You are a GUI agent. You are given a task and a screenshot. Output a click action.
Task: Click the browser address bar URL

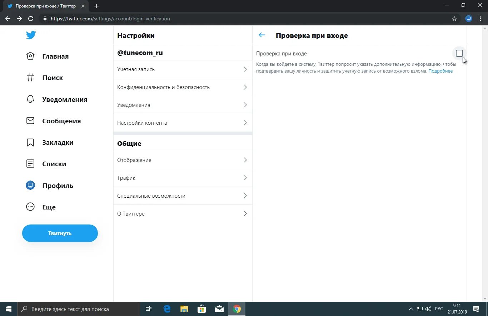point(110,19)
